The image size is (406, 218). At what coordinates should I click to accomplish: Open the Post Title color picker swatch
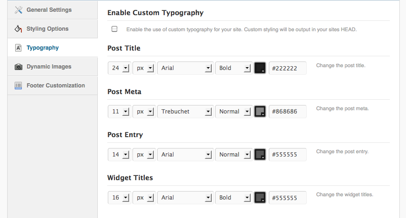[x=260, y=68]
